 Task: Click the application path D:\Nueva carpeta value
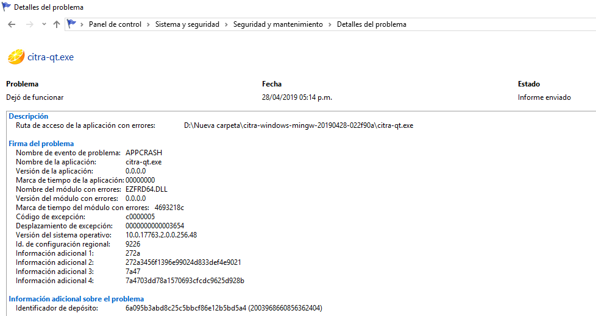(x=299, y=125)
